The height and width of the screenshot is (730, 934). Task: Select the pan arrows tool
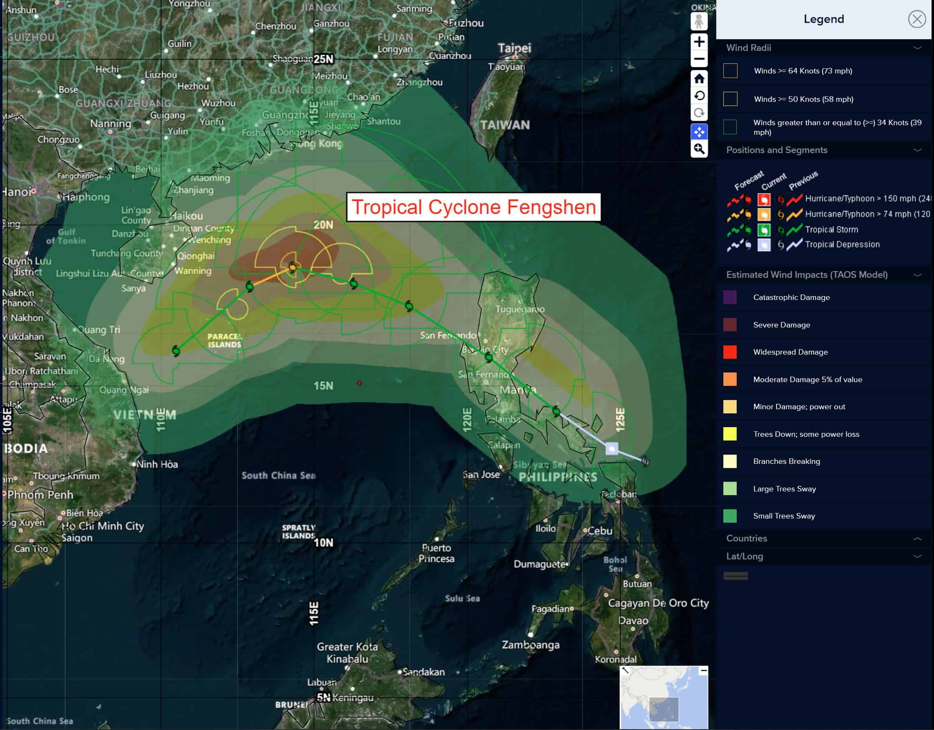699,132
